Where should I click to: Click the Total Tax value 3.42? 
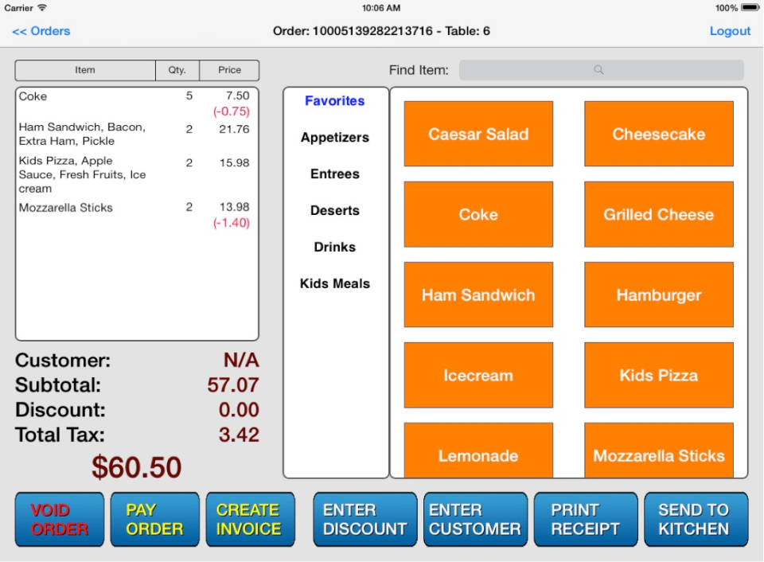click(239, 435)
